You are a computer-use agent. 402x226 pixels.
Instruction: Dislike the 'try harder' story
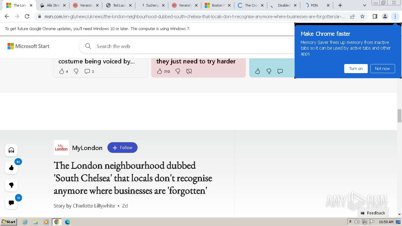(178, 71)
